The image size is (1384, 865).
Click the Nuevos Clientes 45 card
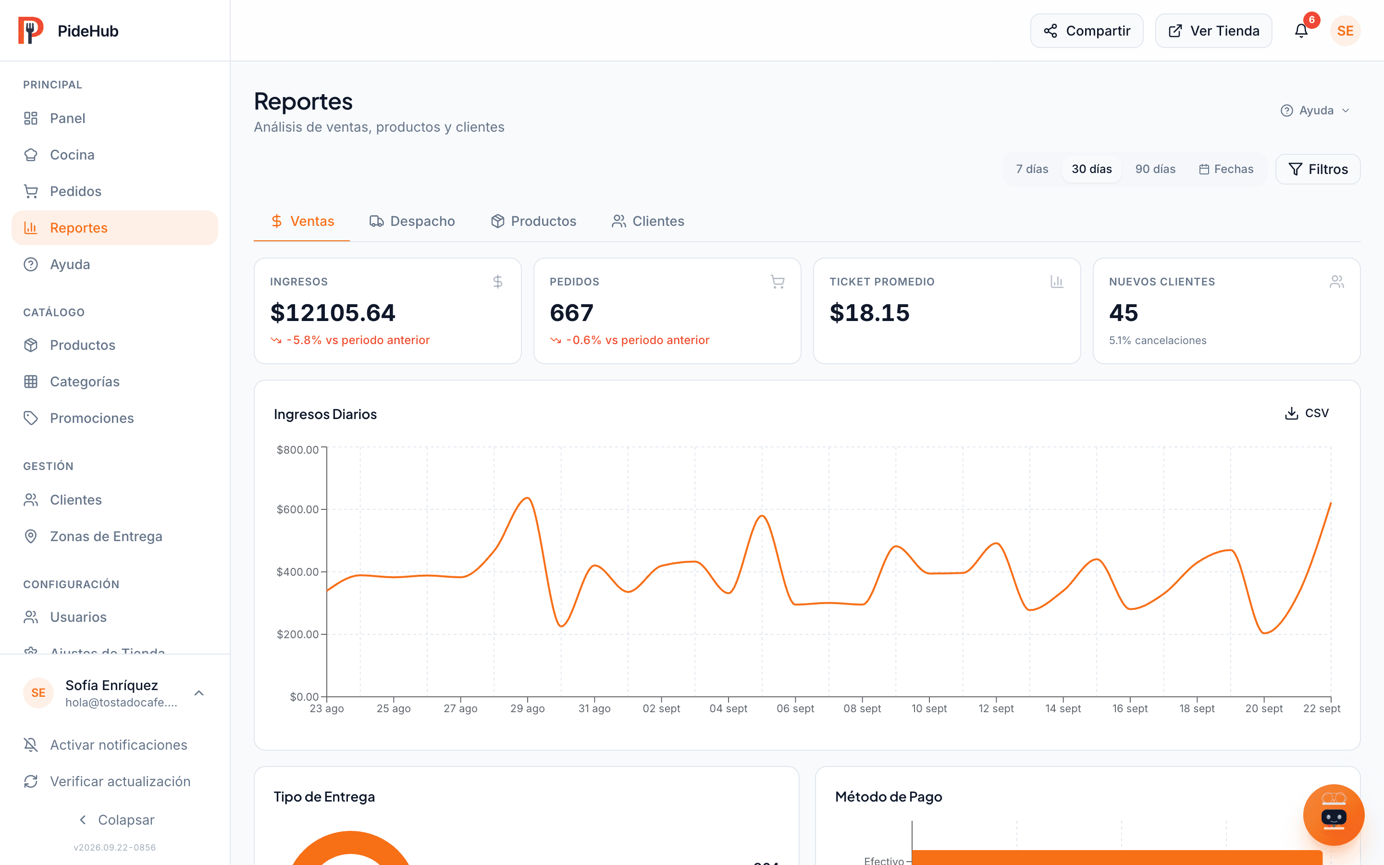1227,310
